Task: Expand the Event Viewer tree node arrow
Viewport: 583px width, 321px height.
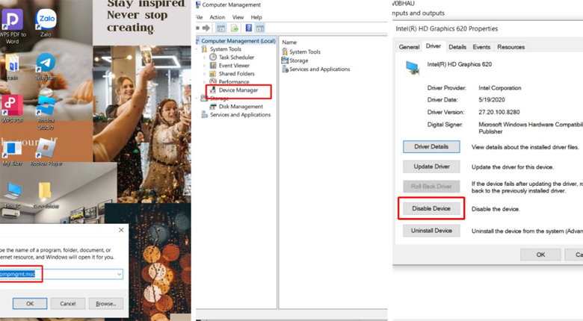Action: pos(205,66)
